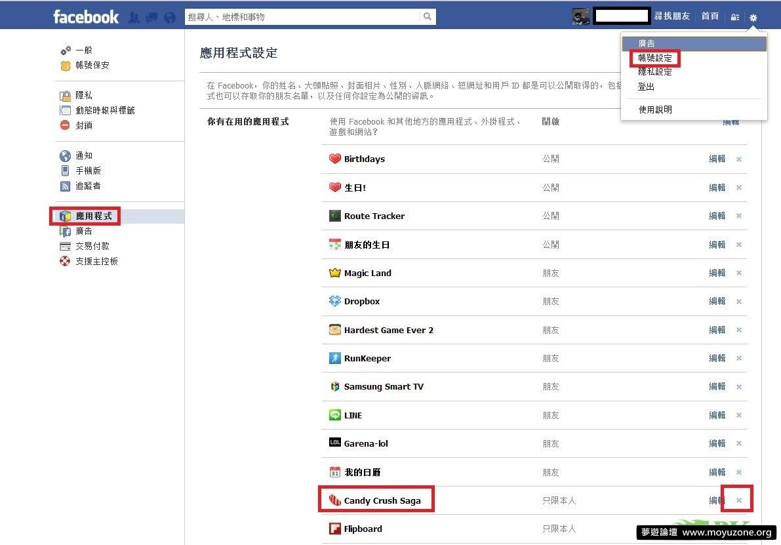
Task: Toggle the gear settings dropdown
Action: coord(753,18)
